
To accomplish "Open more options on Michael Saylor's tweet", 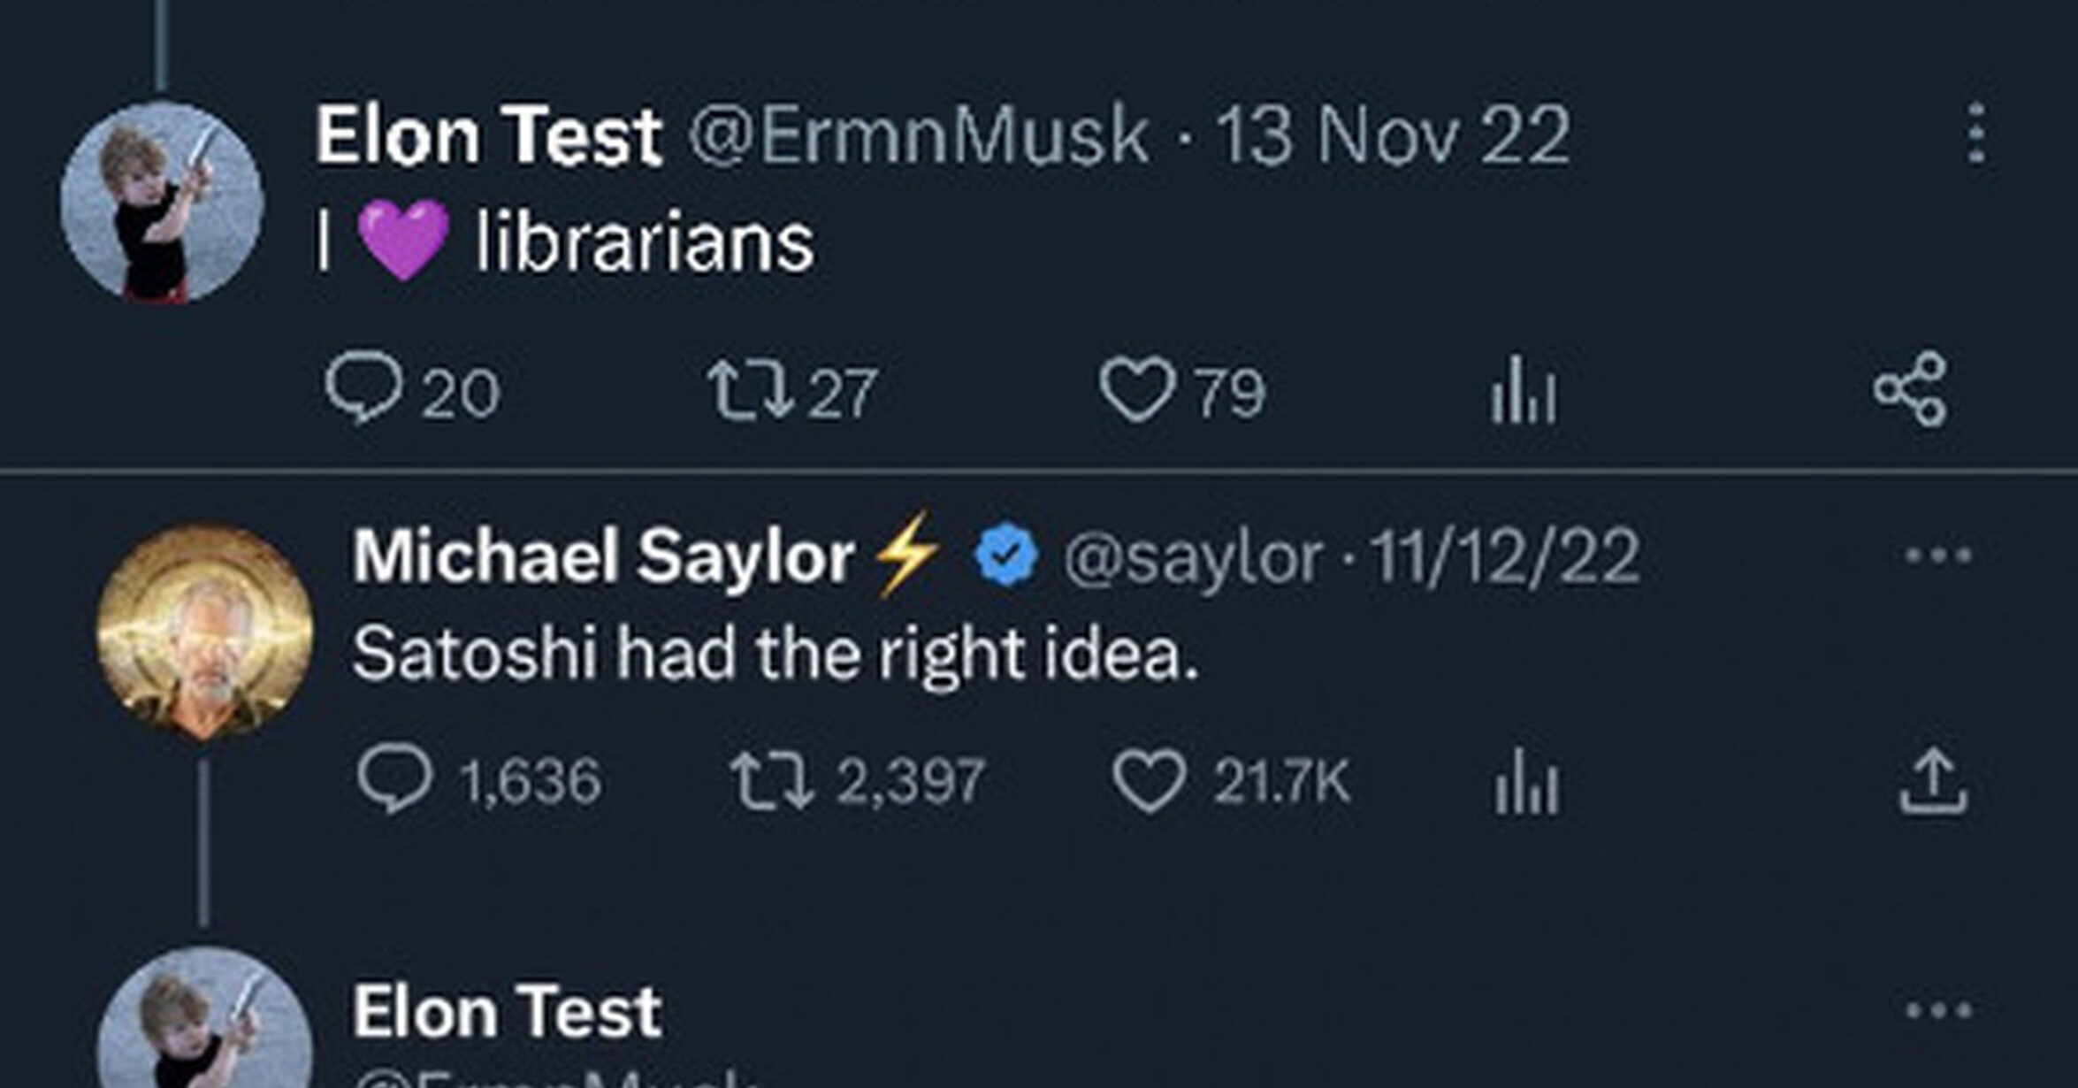I will pyautogui.click(x=1938, y=555).
